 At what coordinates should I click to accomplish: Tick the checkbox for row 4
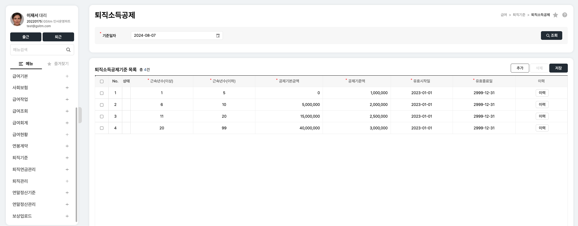click(102, 128)
